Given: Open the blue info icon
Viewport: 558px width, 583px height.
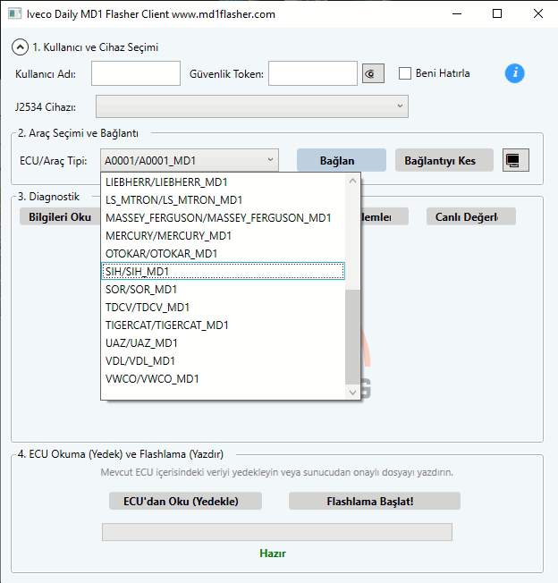Looking at the screenshot, I should (514, 73).
